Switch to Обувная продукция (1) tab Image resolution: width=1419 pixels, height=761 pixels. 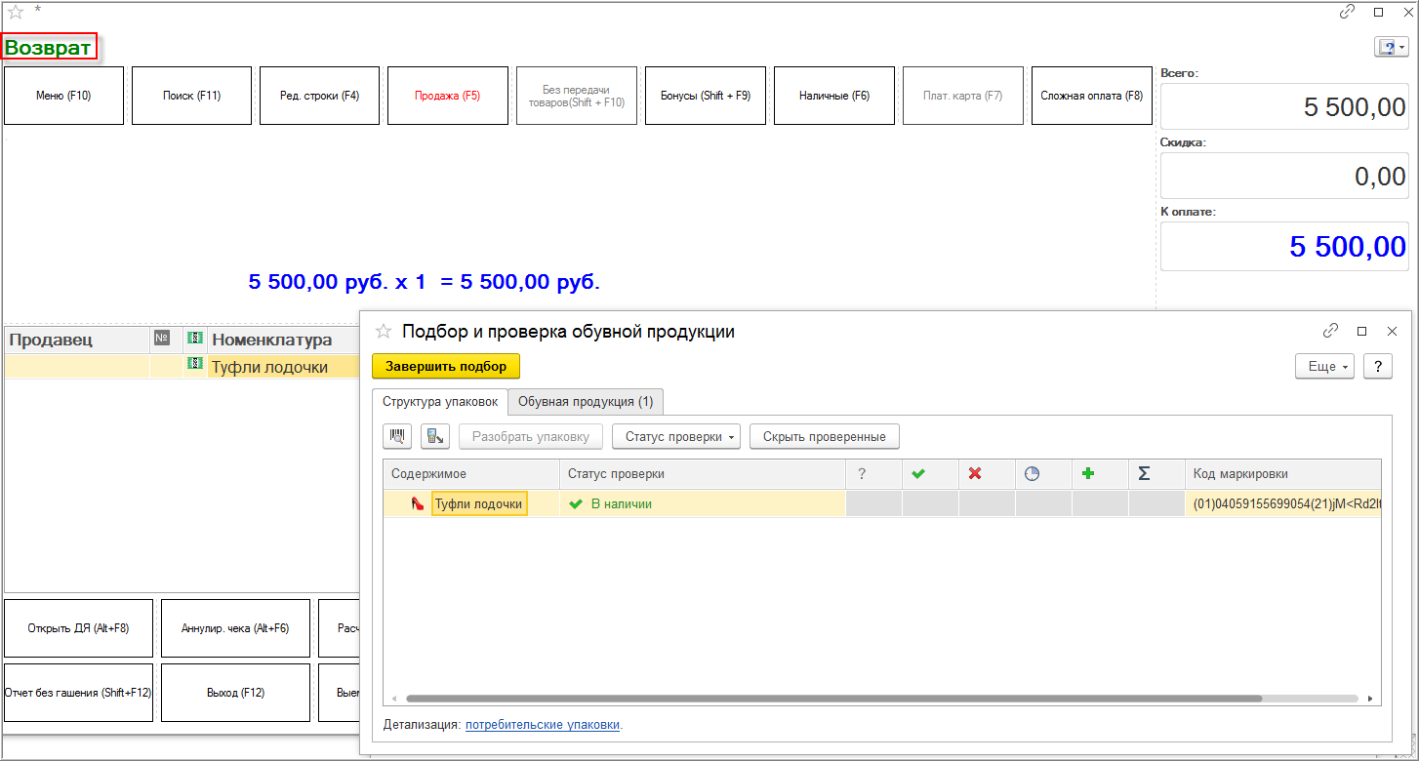pos(586,401)
